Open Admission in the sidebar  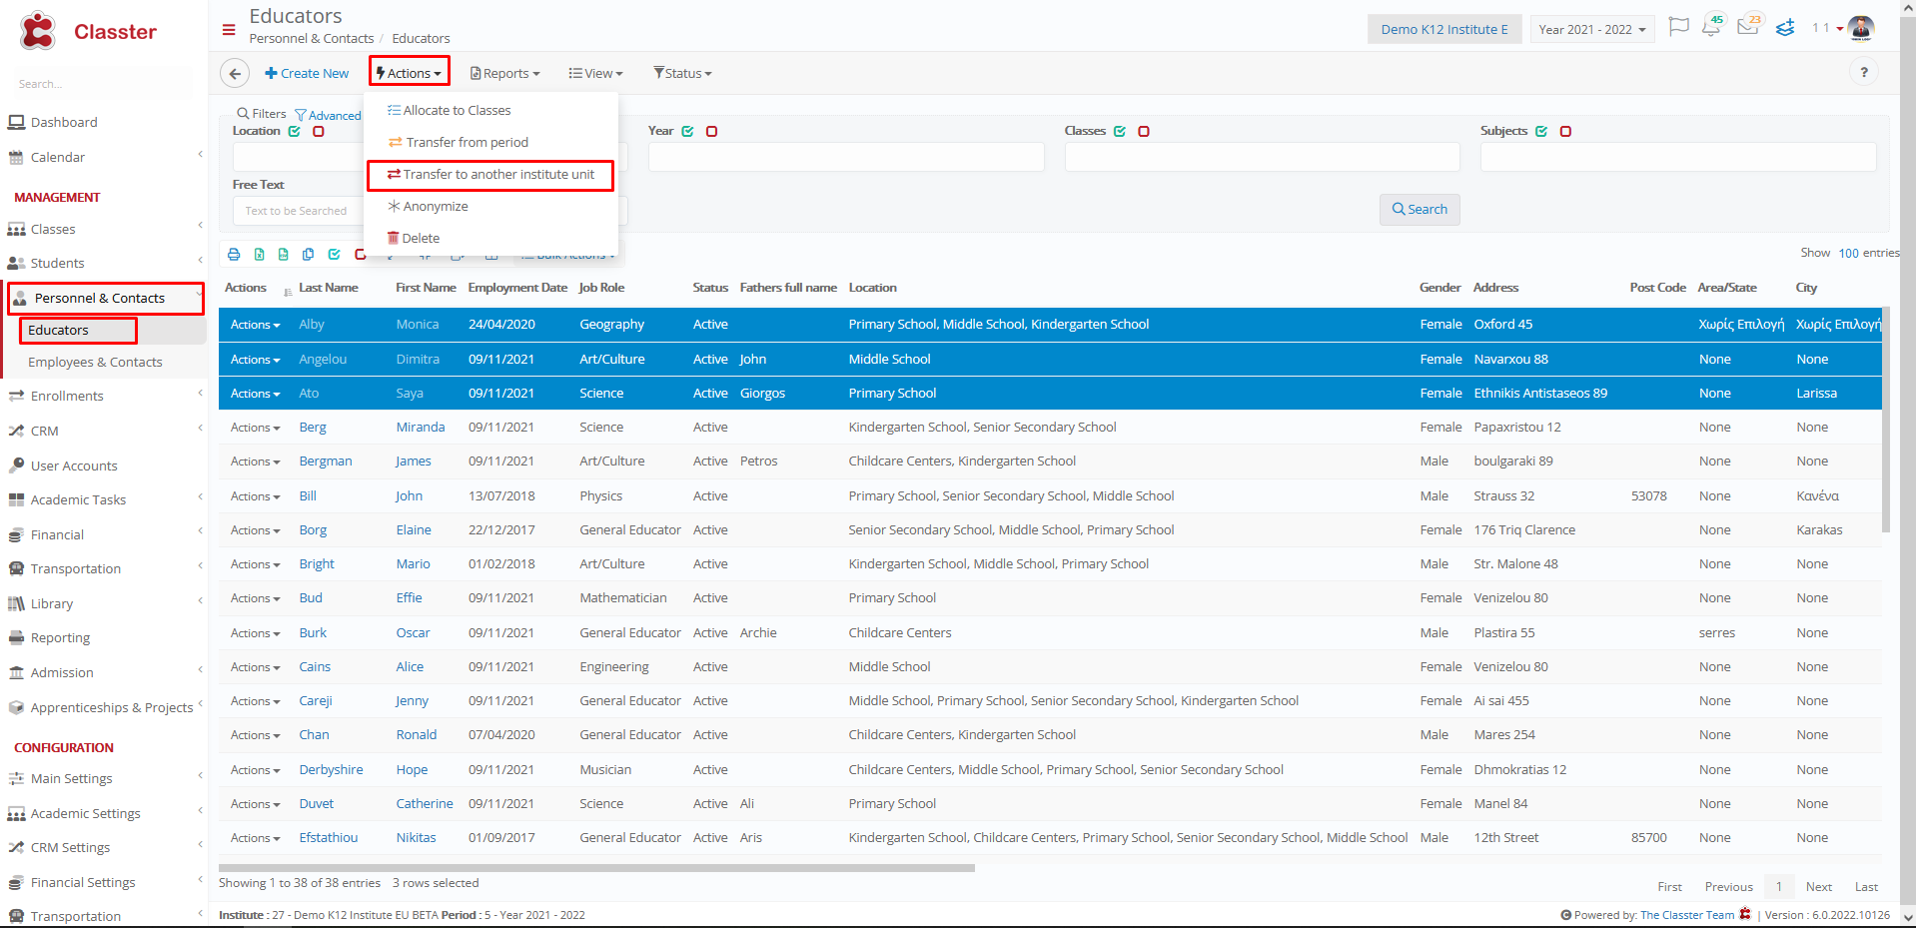point(62,672)
